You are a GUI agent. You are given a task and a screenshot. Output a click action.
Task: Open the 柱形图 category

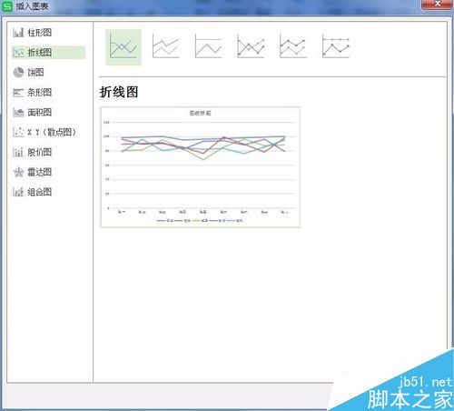point(40,33)
